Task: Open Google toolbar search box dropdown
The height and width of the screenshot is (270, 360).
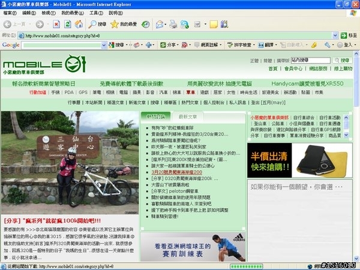Action: pyautogui.click(x=104, y=45)
